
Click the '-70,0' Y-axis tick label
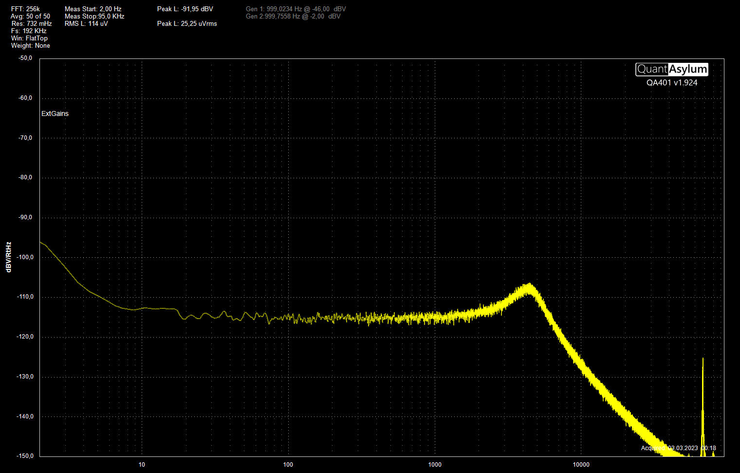pyautogui.click(x=25, y=138)
